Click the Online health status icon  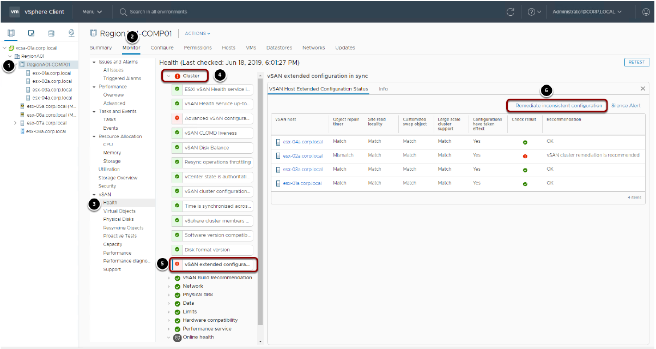point(177,338)
